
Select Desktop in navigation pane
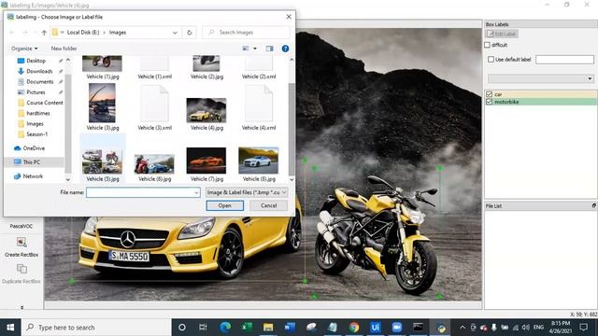[36, 61]
